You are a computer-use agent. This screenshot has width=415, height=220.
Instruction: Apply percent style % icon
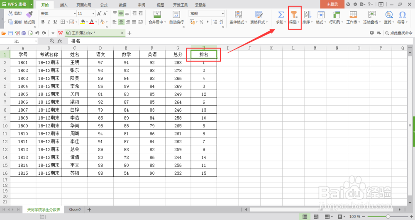point(201,22)
